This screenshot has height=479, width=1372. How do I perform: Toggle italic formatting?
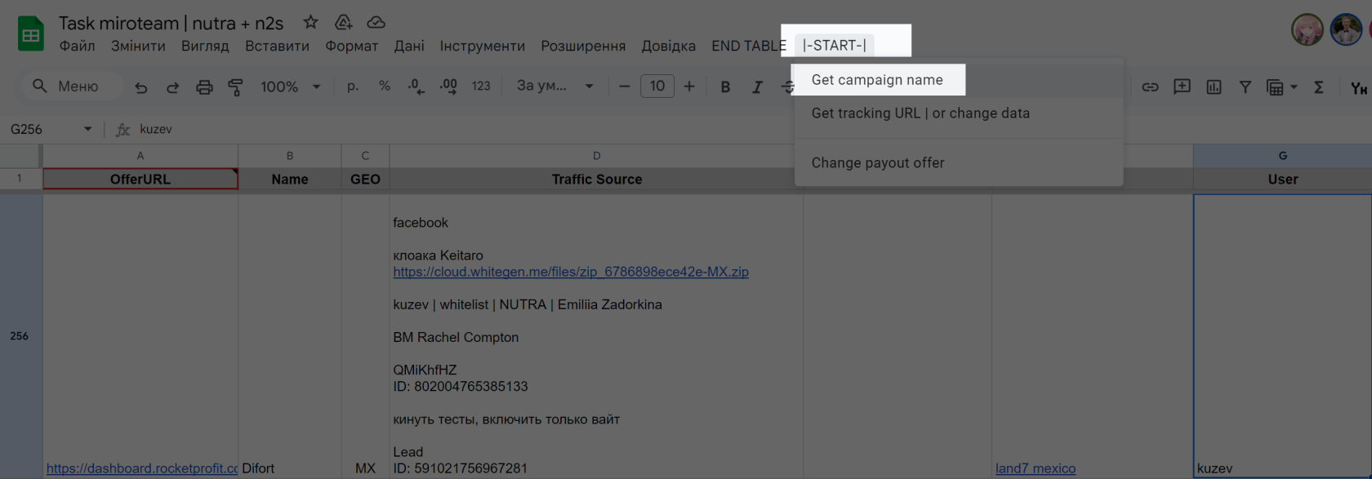click(x=757, y=86)
